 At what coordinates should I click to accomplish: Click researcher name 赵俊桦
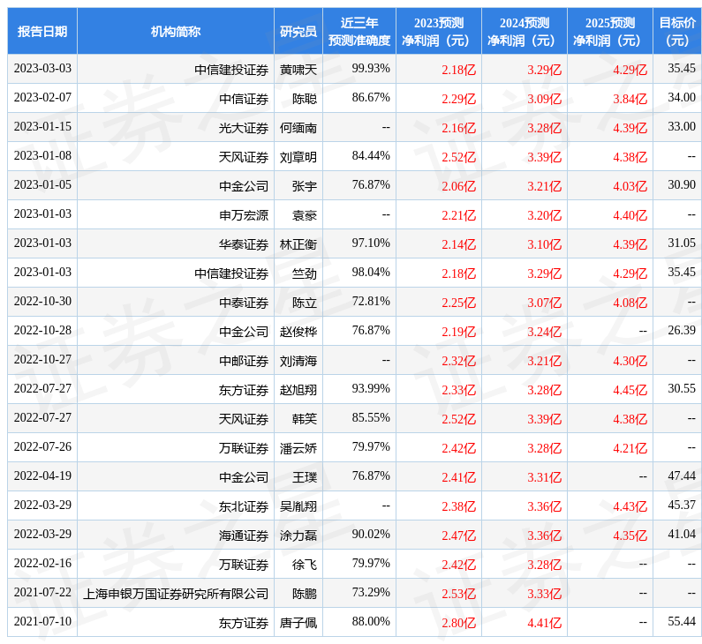[298, 332]
